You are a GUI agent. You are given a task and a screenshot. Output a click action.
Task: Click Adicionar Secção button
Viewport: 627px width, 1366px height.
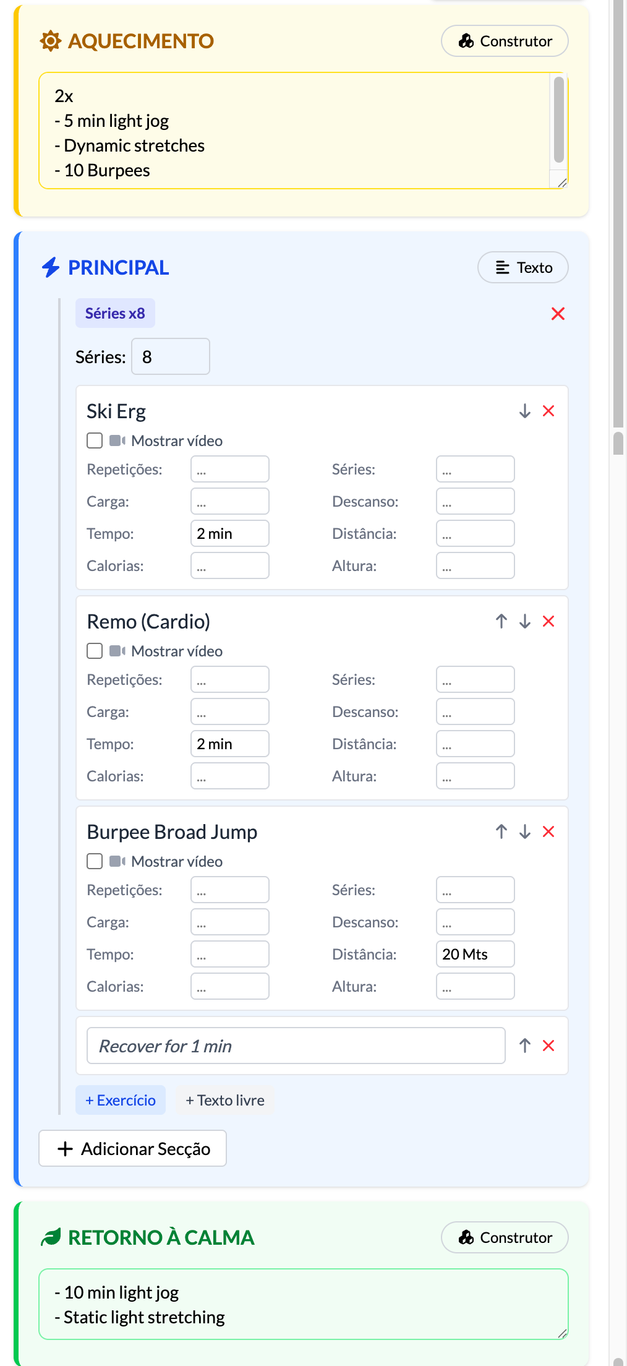tap(133, 1149)
